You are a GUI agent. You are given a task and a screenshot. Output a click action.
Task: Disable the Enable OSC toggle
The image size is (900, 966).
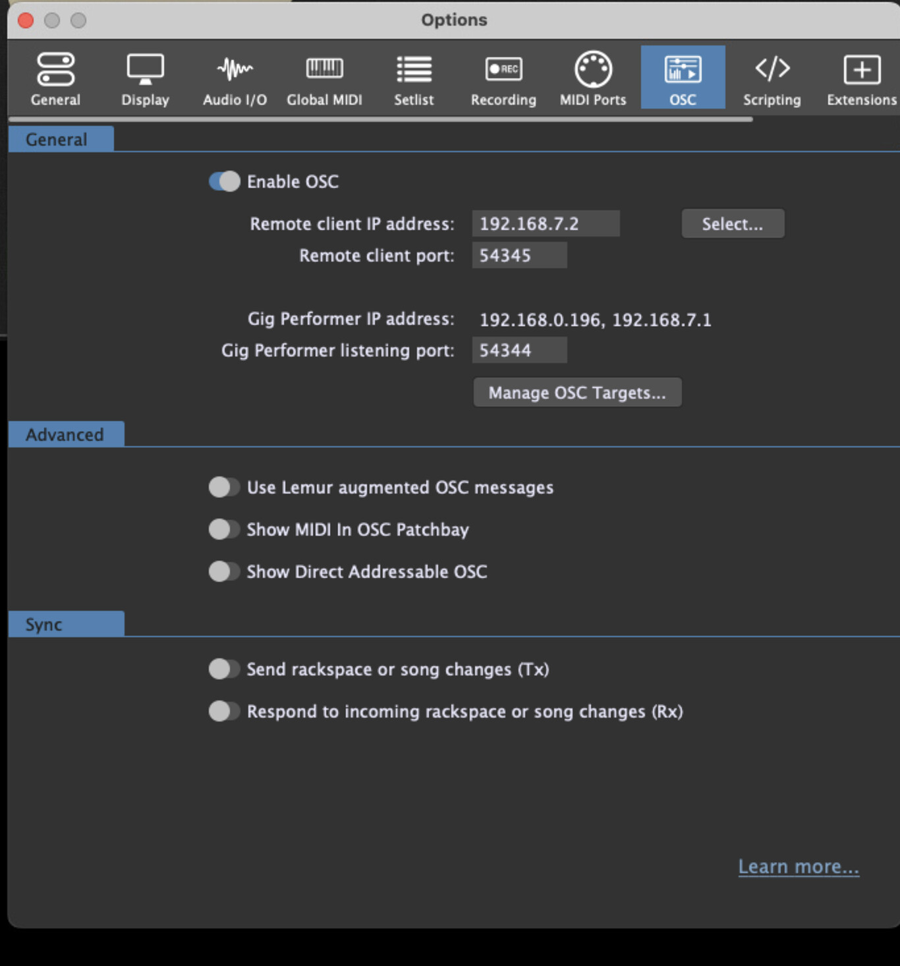pyautogui.click(x=224, y=182)
